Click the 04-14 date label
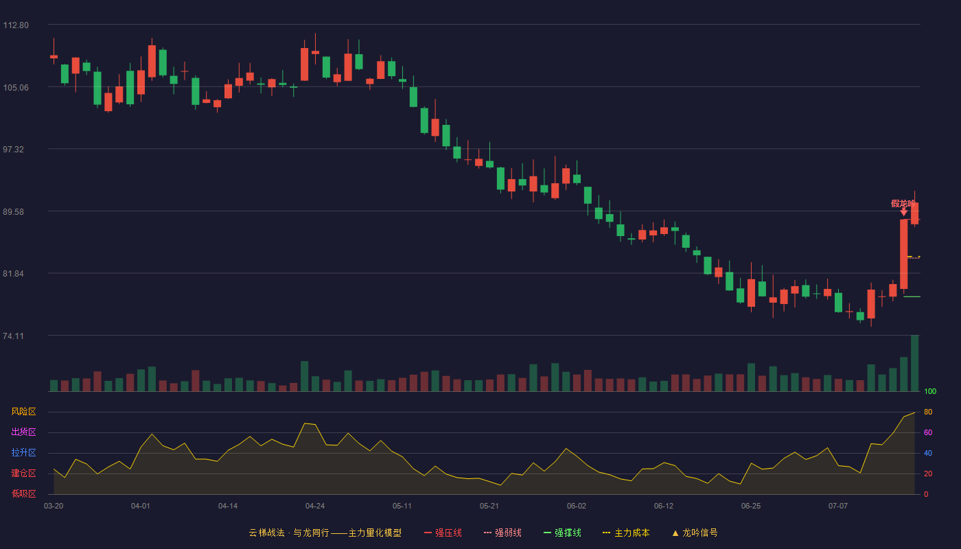Image resolution: width=961 pixels, height=549 pixels. [228, 506]
